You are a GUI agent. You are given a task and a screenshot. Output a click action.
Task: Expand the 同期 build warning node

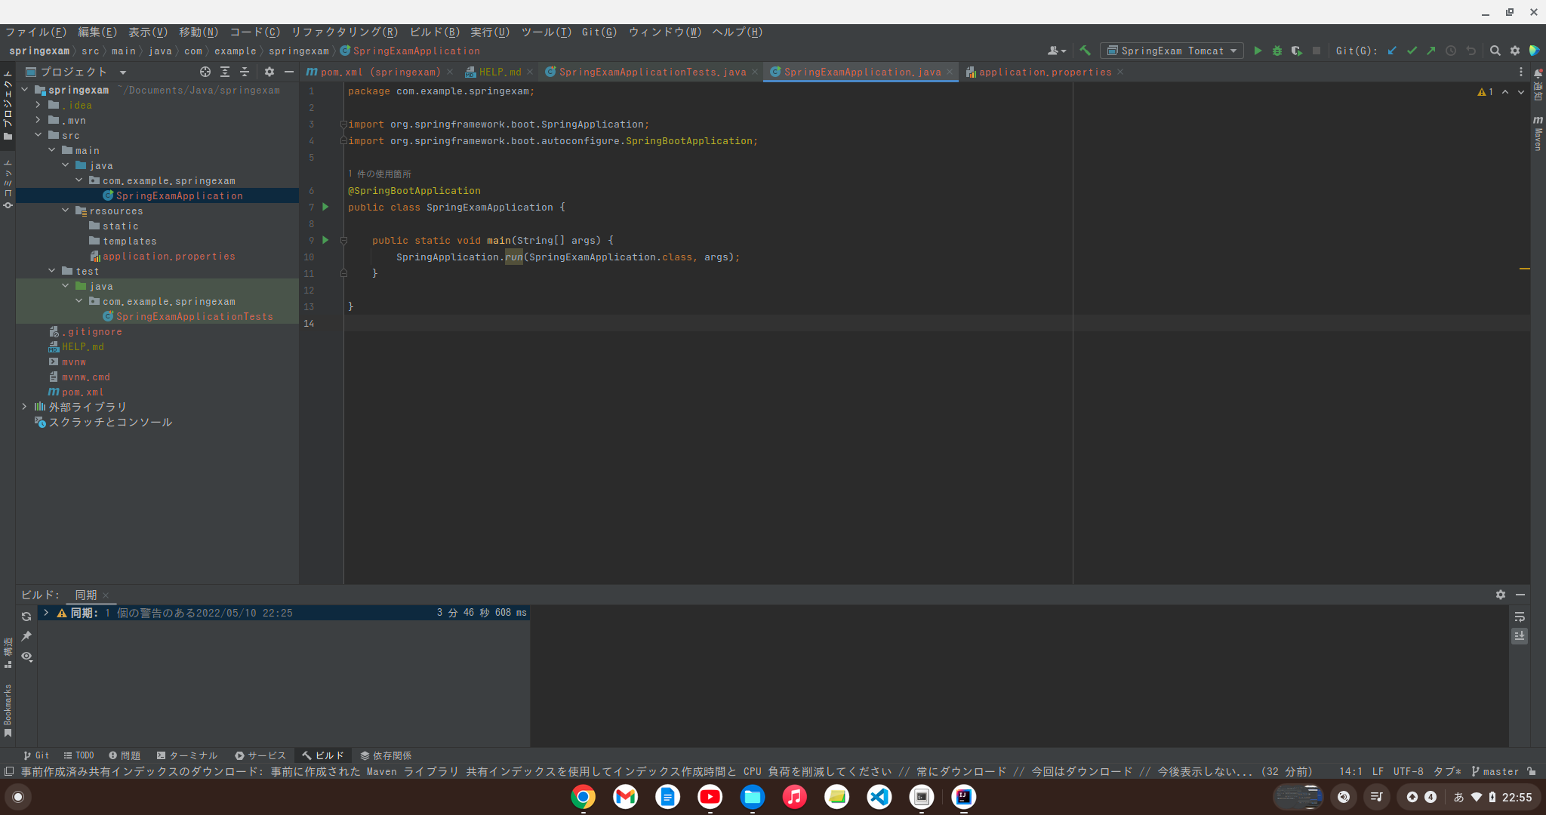[46, 613]
